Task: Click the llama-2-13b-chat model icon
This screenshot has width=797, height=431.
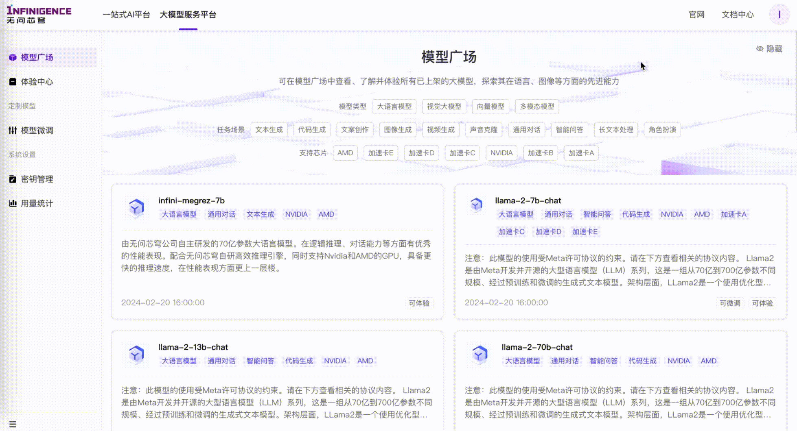Action: point(136,354)
